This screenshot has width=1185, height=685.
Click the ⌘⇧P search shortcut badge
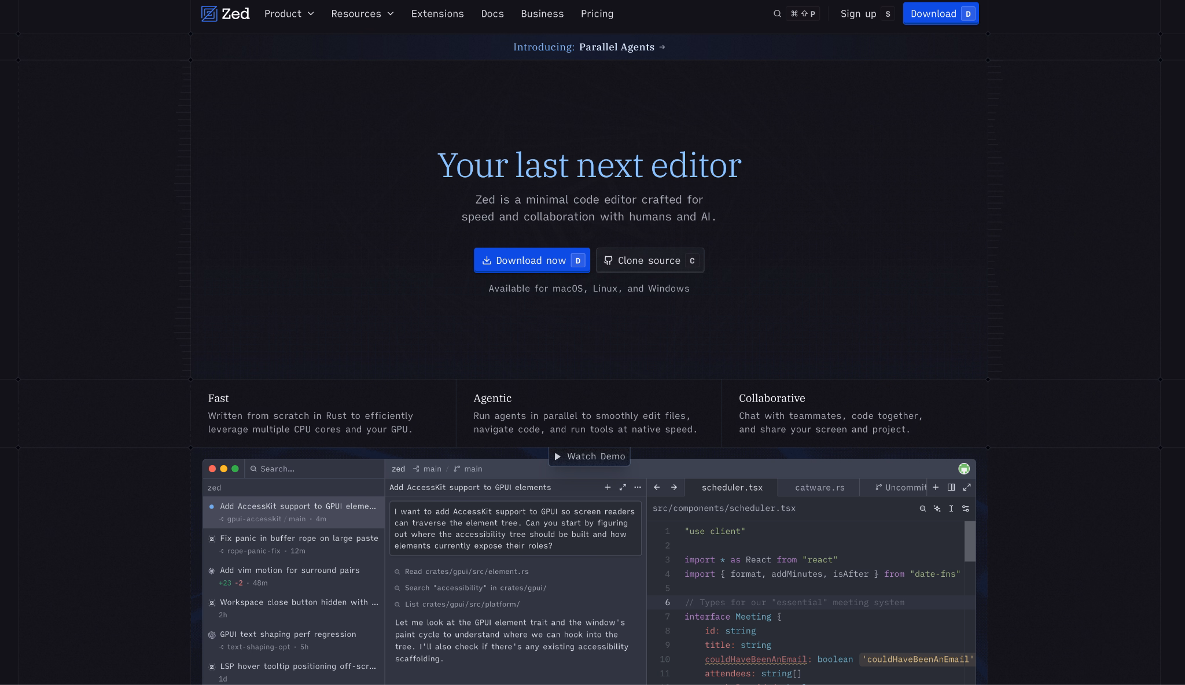pyautogui.click(x=803, y=14)
